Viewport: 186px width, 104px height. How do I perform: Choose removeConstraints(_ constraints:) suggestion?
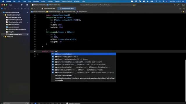83,73
